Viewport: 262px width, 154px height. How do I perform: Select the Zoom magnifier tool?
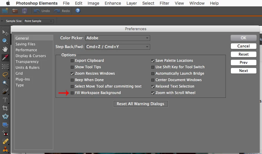(x=5, y=41)
